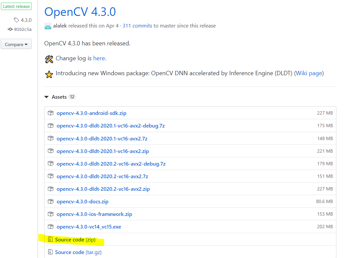Open the OpenCV 4.3.0 release title
This screenshot has width=346, height=258.
tap(80, 12)
